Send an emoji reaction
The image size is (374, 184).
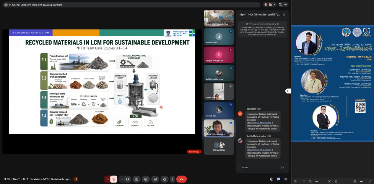click(146, 179)
